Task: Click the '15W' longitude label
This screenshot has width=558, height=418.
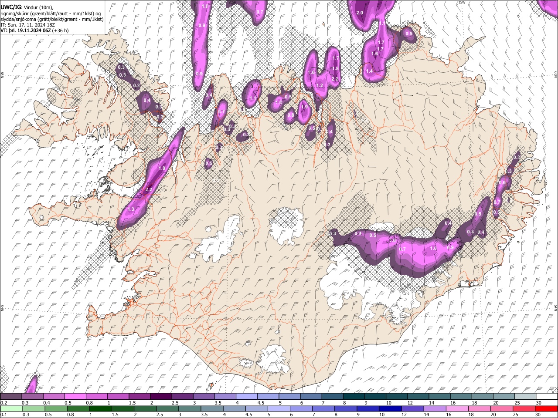Action: pyautogui.click(x=462, y=2)
